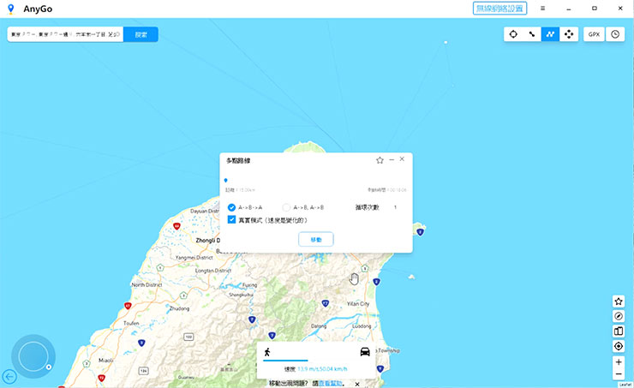Viewport: 634px width, 388px height.
Task: Activate the joystick mode icon
Action: click(570, 35)
